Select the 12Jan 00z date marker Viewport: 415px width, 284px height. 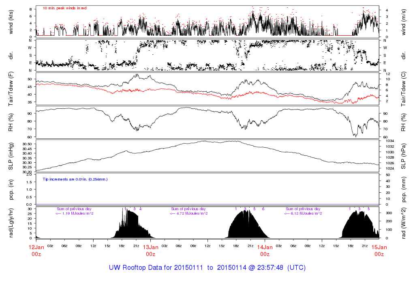point(36,250)
